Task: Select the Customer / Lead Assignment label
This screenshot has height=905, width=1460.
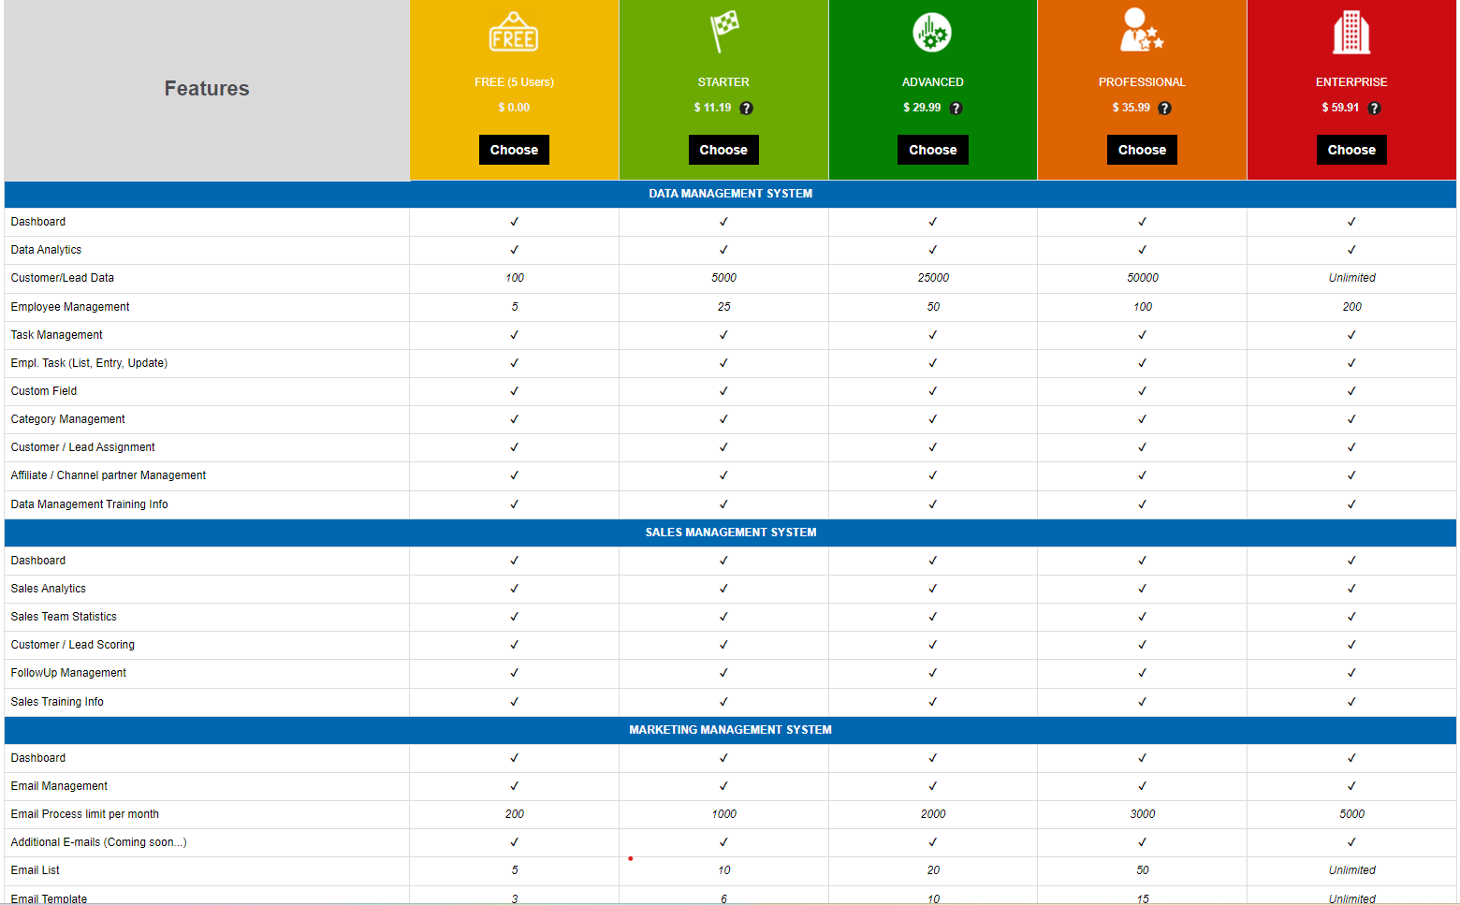Action: coord(82,447)
